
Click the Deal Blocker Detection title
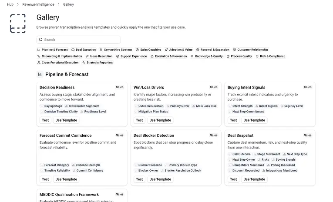pyautogui.click(x=154, y=136)
